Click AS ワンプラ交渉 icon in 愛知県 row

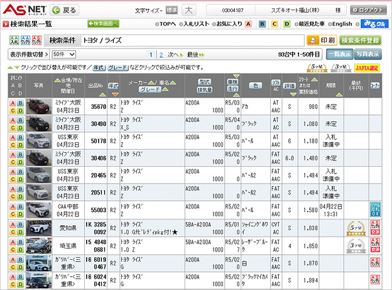[x=375, y=227]
